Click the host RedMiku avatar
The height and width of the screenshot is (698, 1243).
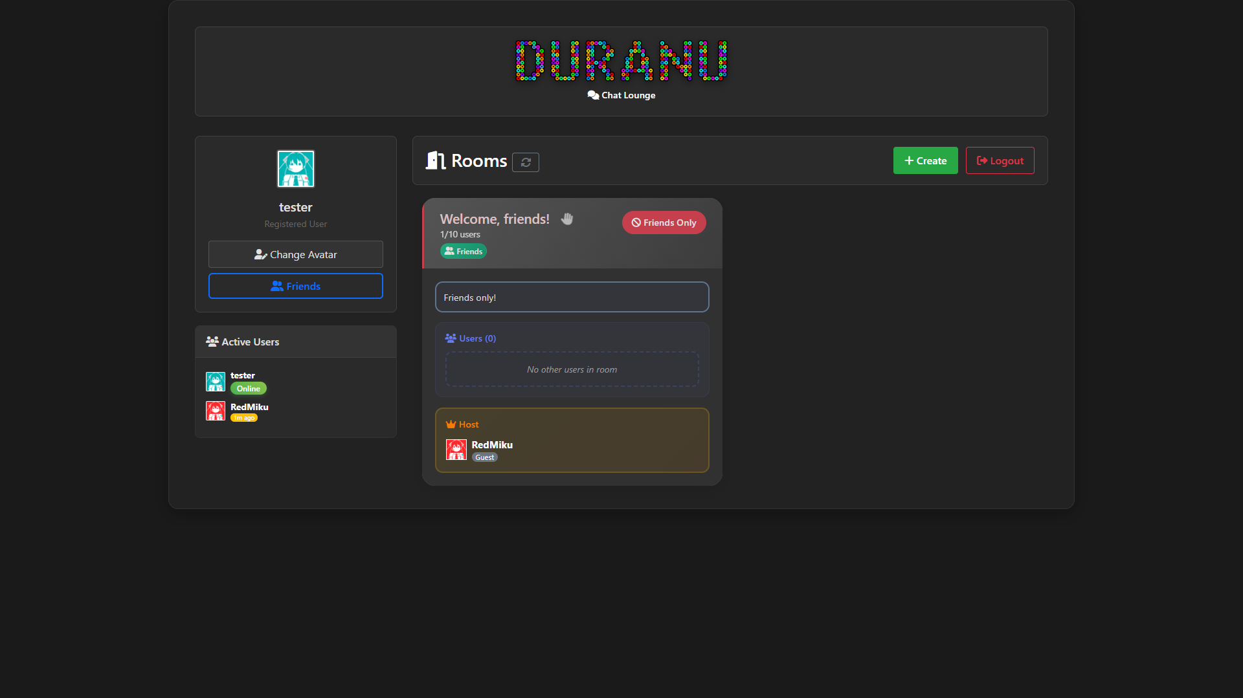click(456, 450)
